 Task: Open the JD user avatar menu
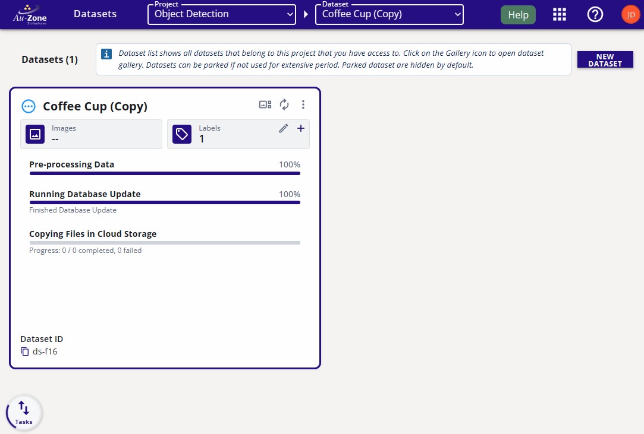(x=630, y=15)
